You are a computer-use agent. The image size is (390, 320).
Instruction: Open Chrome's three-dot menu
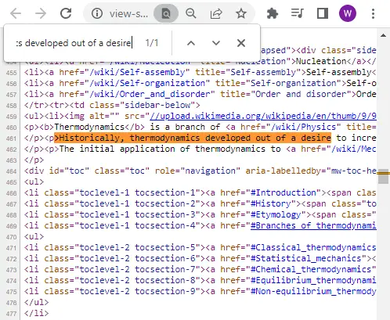tap(373, 13)
